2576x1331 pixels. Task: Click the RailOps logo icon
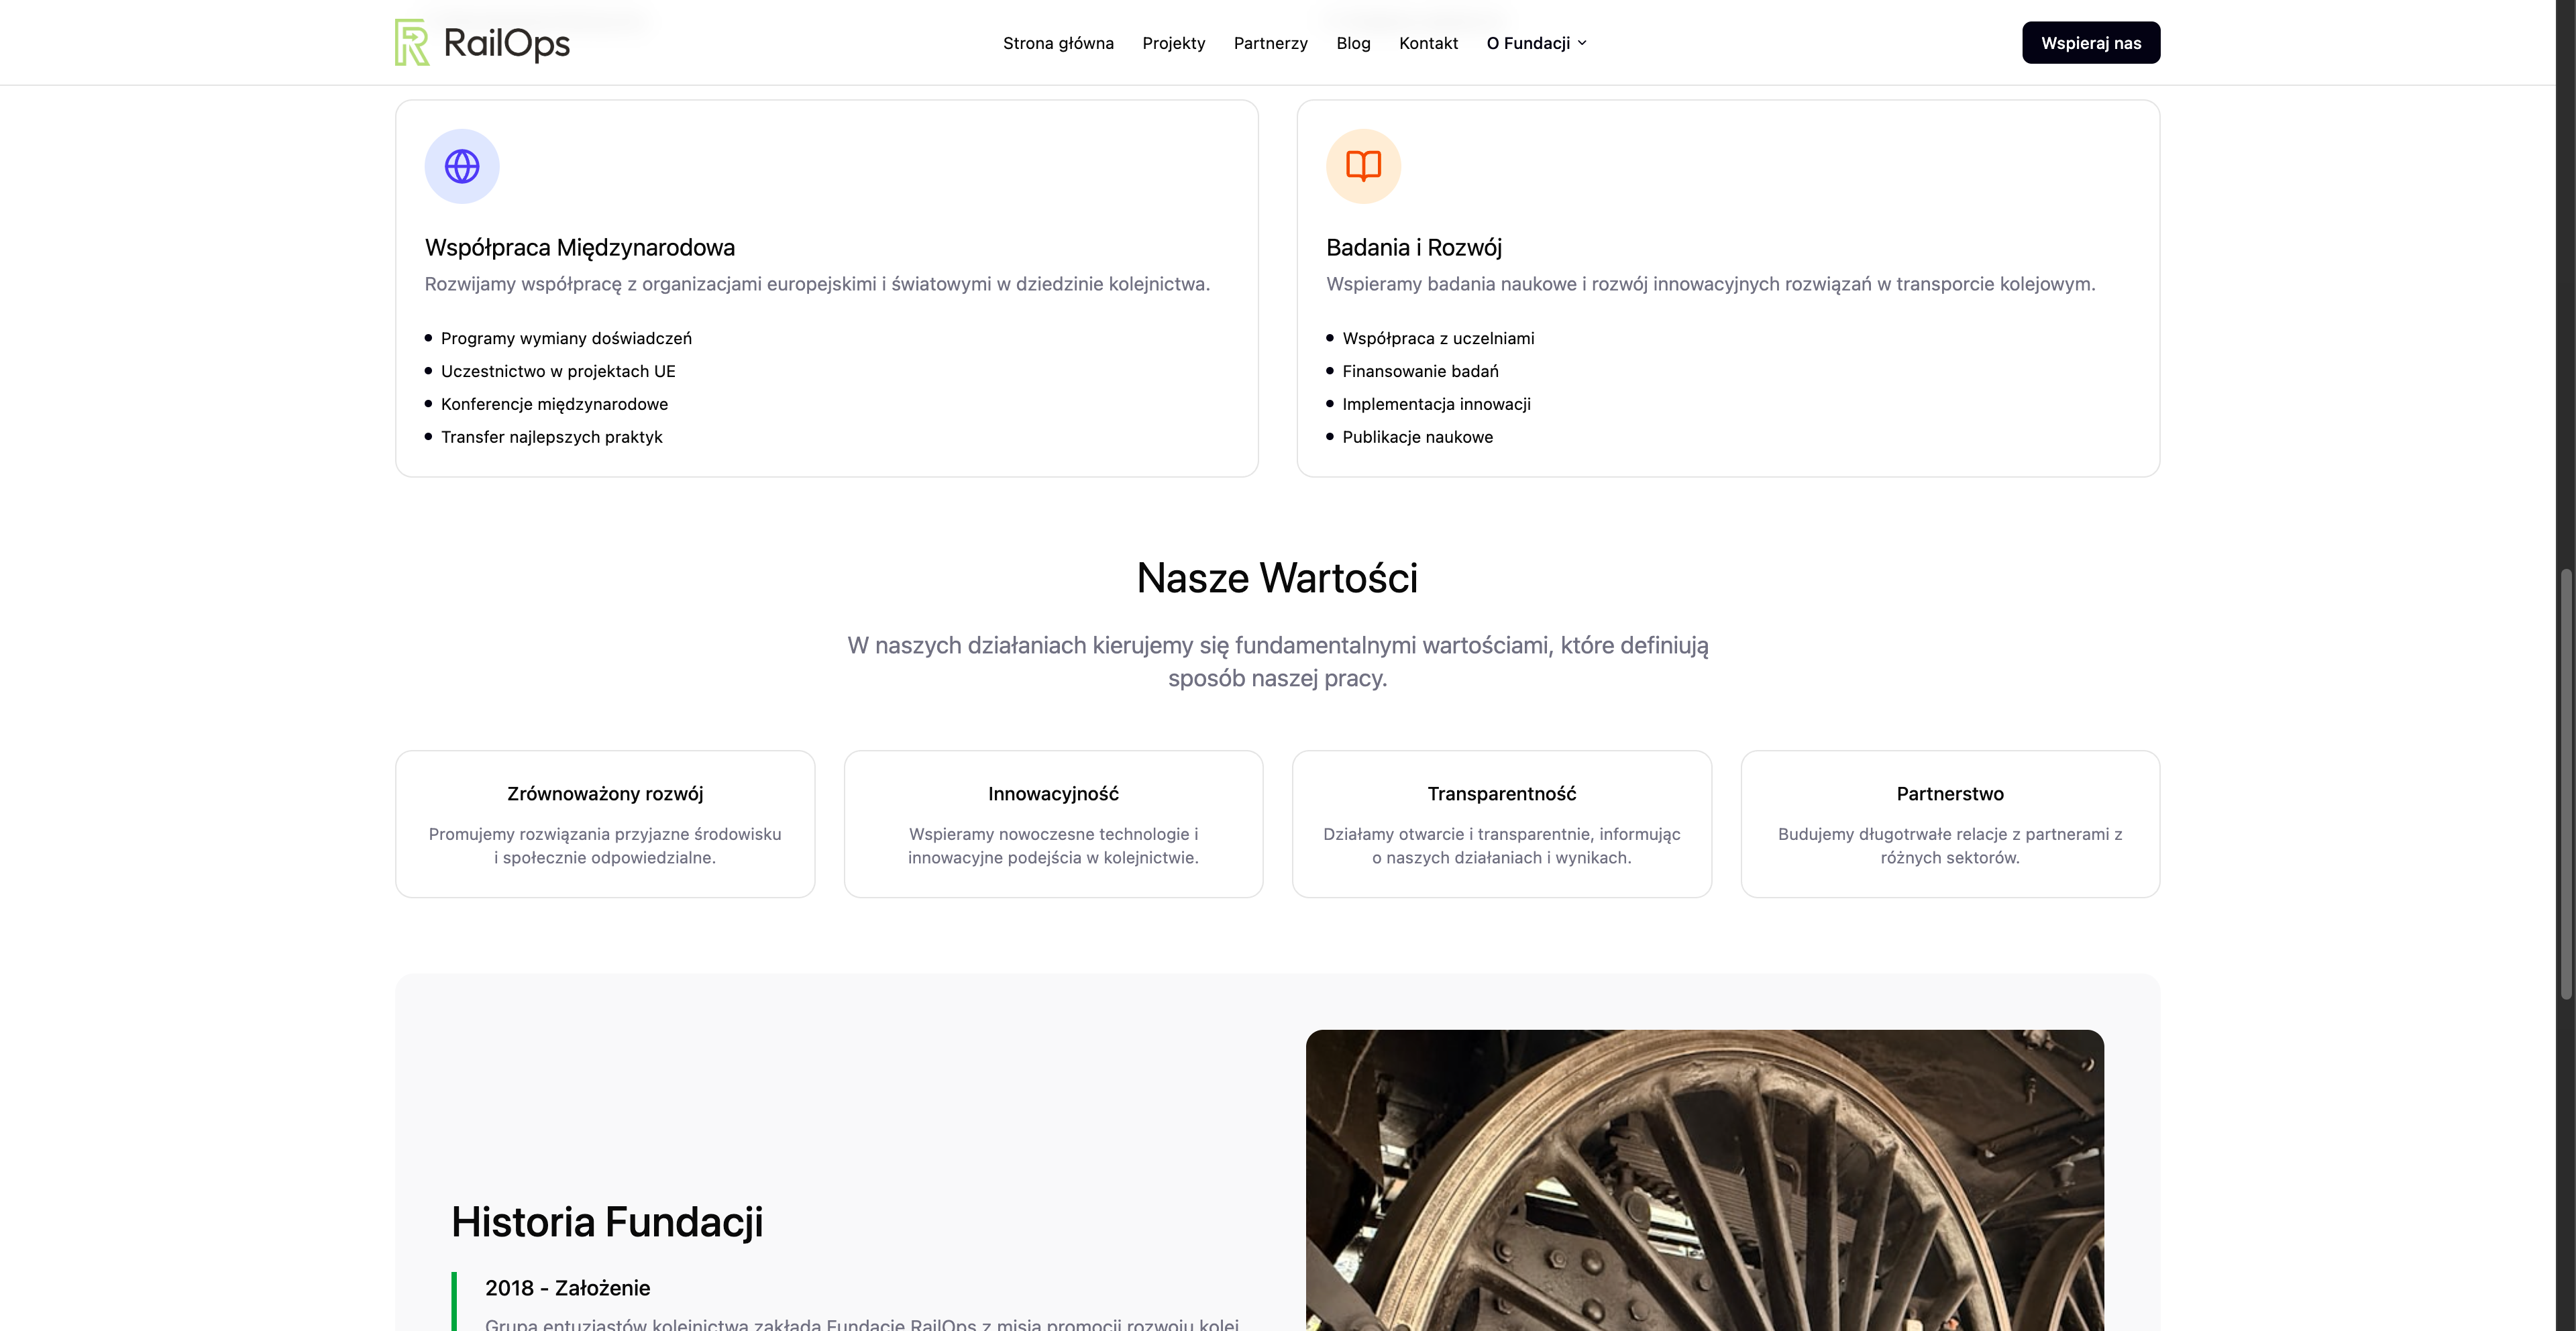(412, 42)
